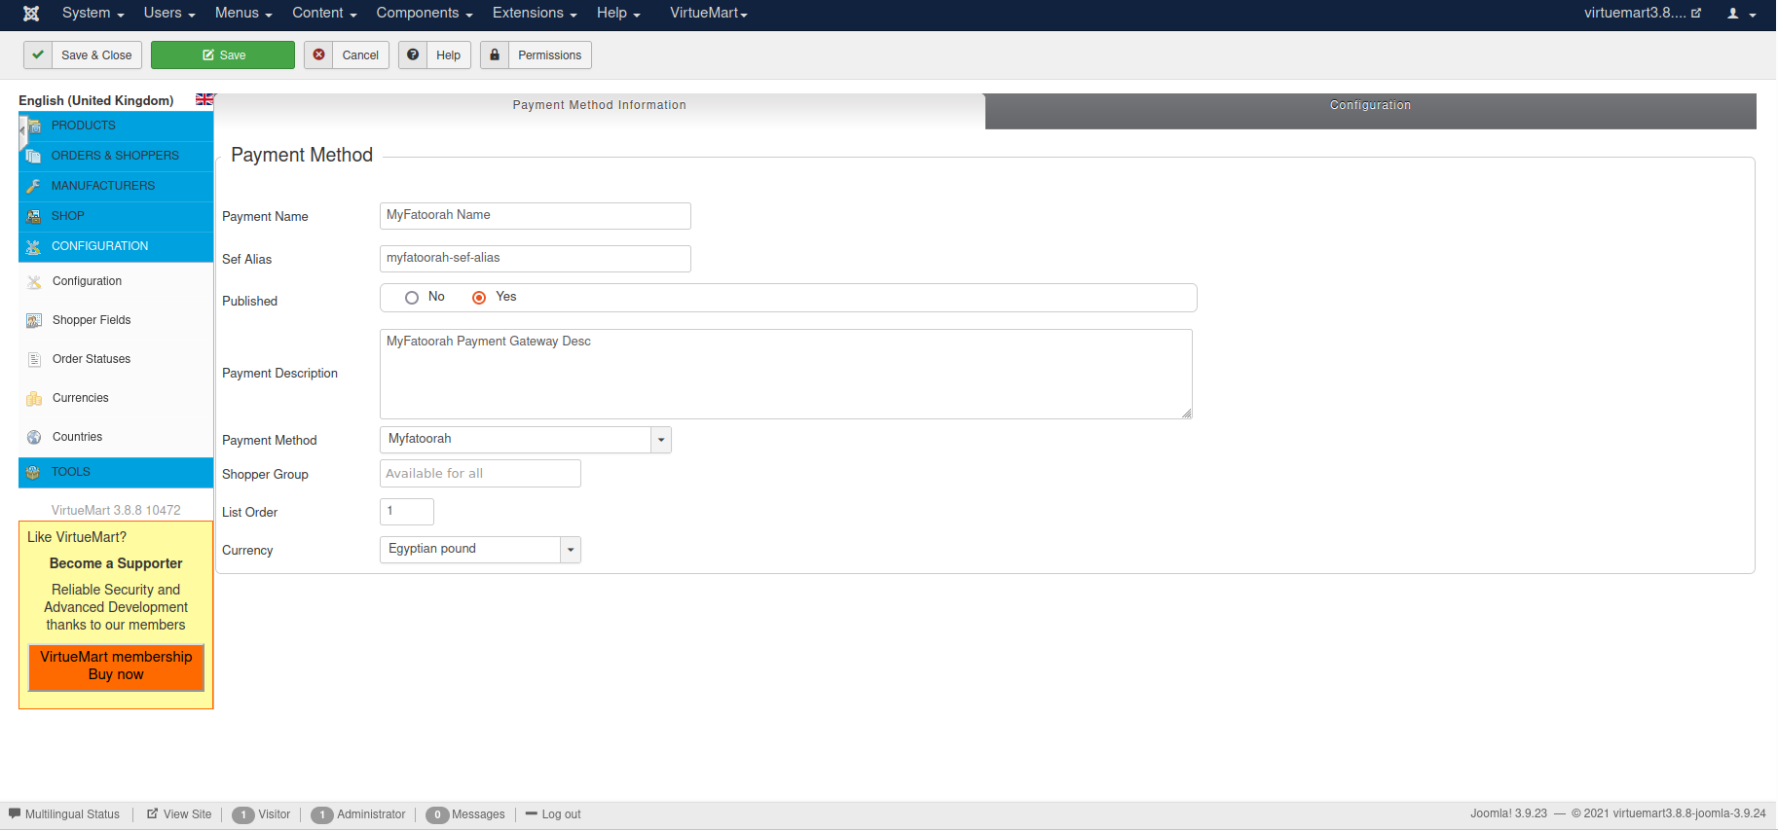Click the Help question mark icon
The image size is (1778, 830).
(x=413, y=55)
